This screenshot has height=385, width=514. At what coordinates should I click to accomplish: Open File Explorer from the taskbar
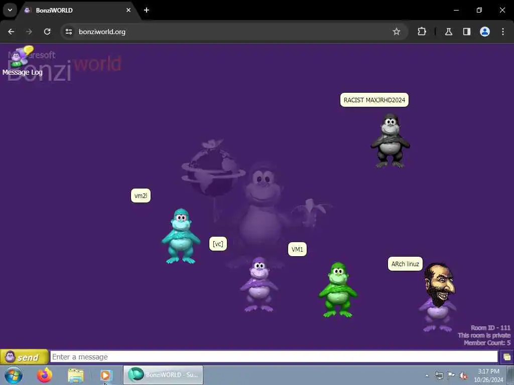[76, 375]
